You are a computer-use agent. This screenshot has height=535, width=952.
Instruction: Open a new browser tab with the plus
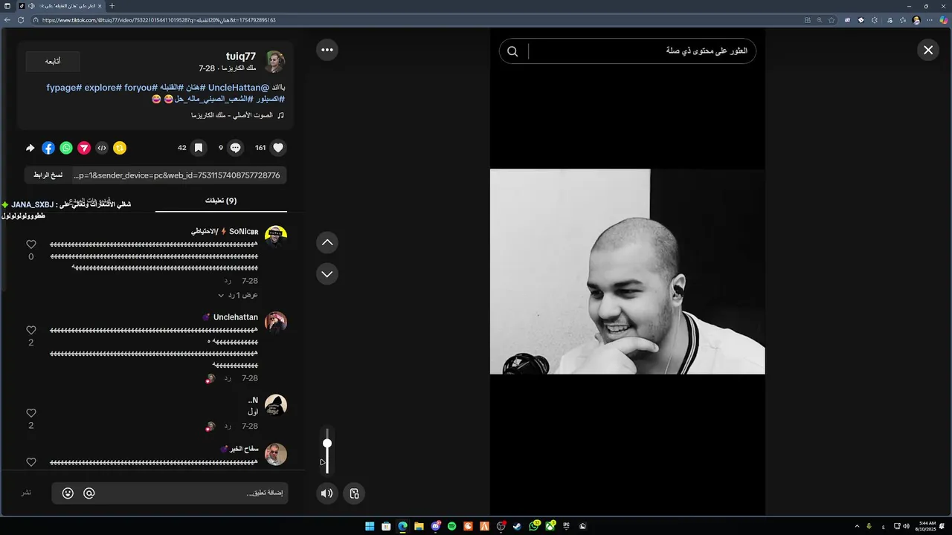112,6
